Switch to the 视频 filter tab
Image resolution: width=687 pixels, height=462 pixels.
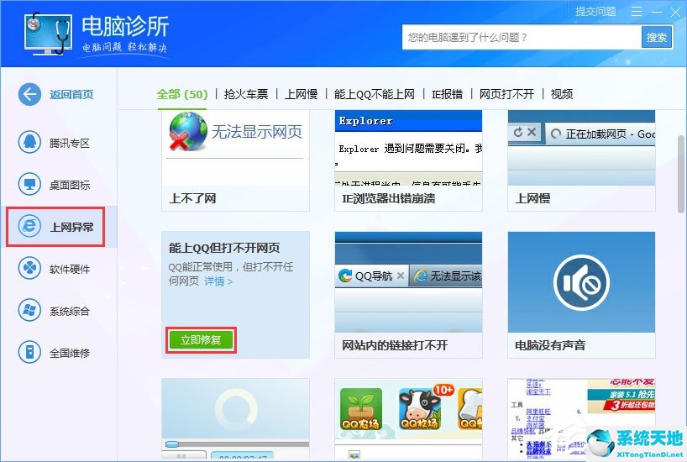pyautogui.click(x=562, y=94)
